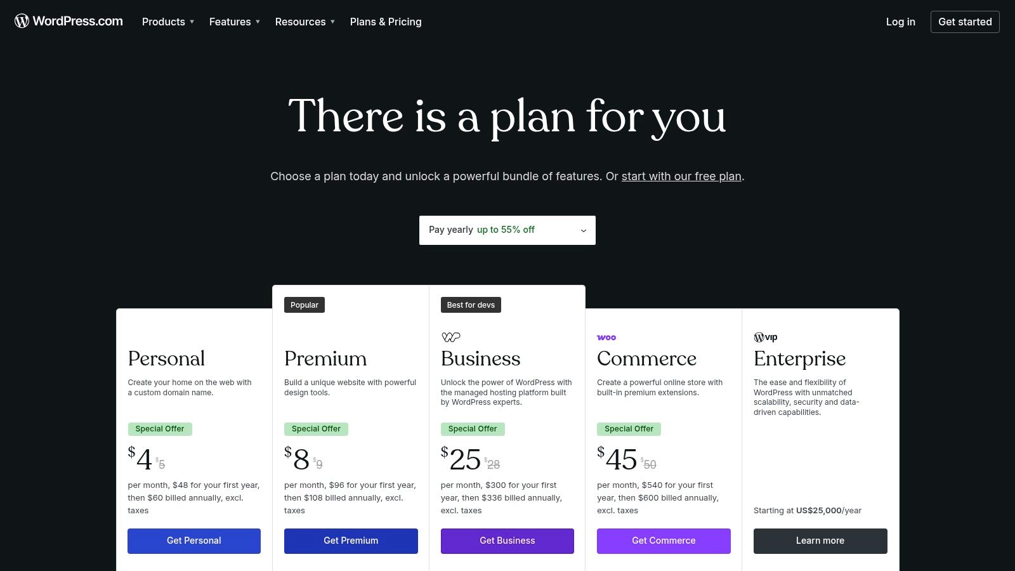The width and height of the screenshot is (1015, 571).
Task: Expand the Resources menu
Action: (x=304, y=22)
